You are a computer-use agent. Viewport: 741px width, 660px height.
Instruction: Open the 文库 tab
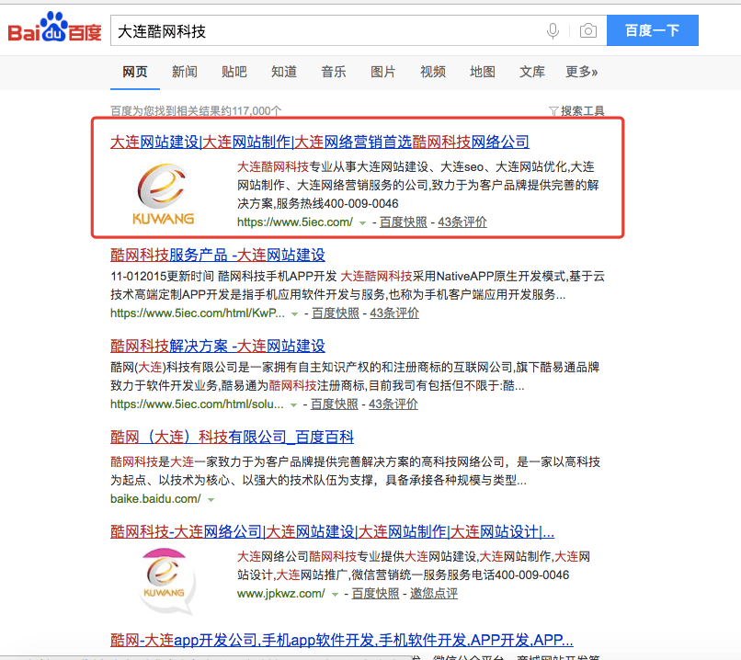[532, 72]
